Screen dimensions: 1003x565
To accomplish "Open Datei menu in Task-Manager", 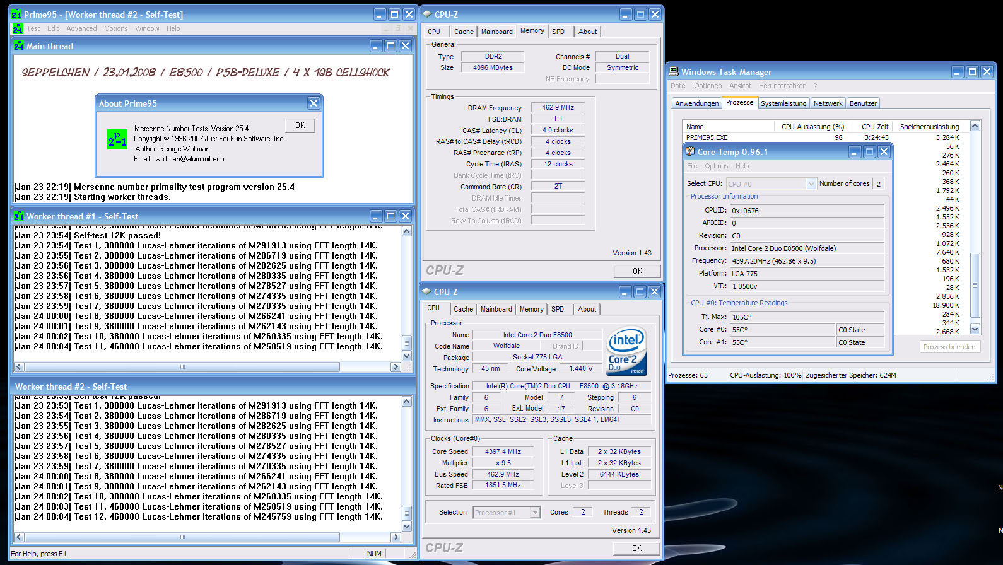I will click(679, 86).
